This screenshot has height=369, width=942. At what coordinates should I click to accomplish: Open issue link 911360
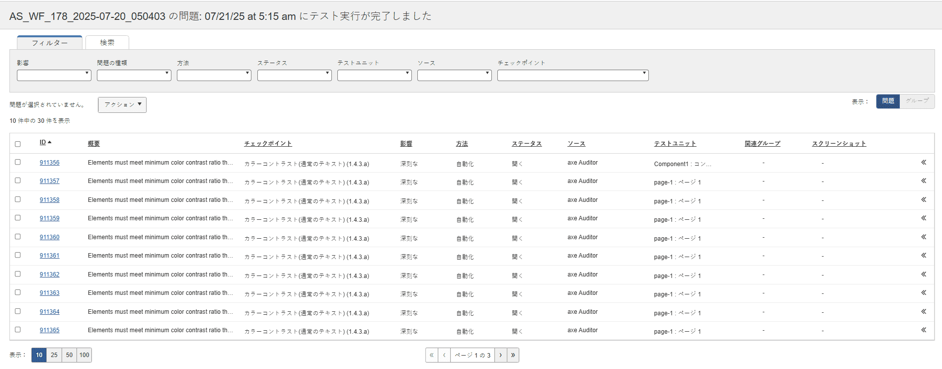tap(50, 237)
